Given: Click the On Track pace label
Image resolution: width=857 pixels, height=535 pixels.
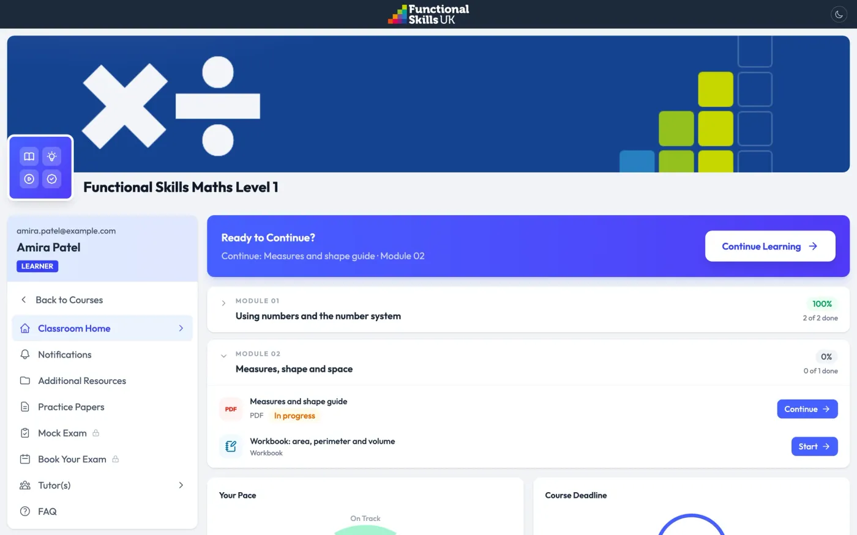Looking at the screenshot, I should click(365, 518).
